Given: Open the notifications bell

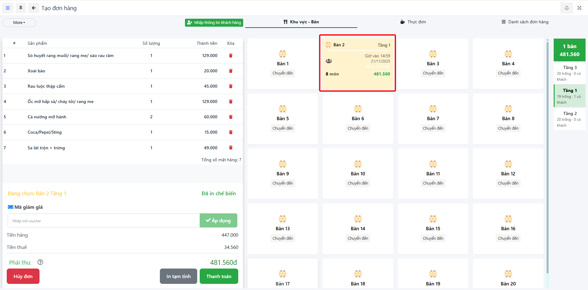Looking at the screenshot, I should (567, 8).
